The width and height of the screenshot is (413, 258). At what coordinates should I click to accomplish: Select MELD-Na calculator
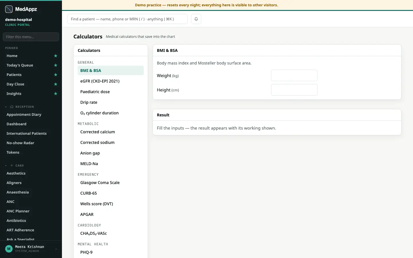coord(111,164)
